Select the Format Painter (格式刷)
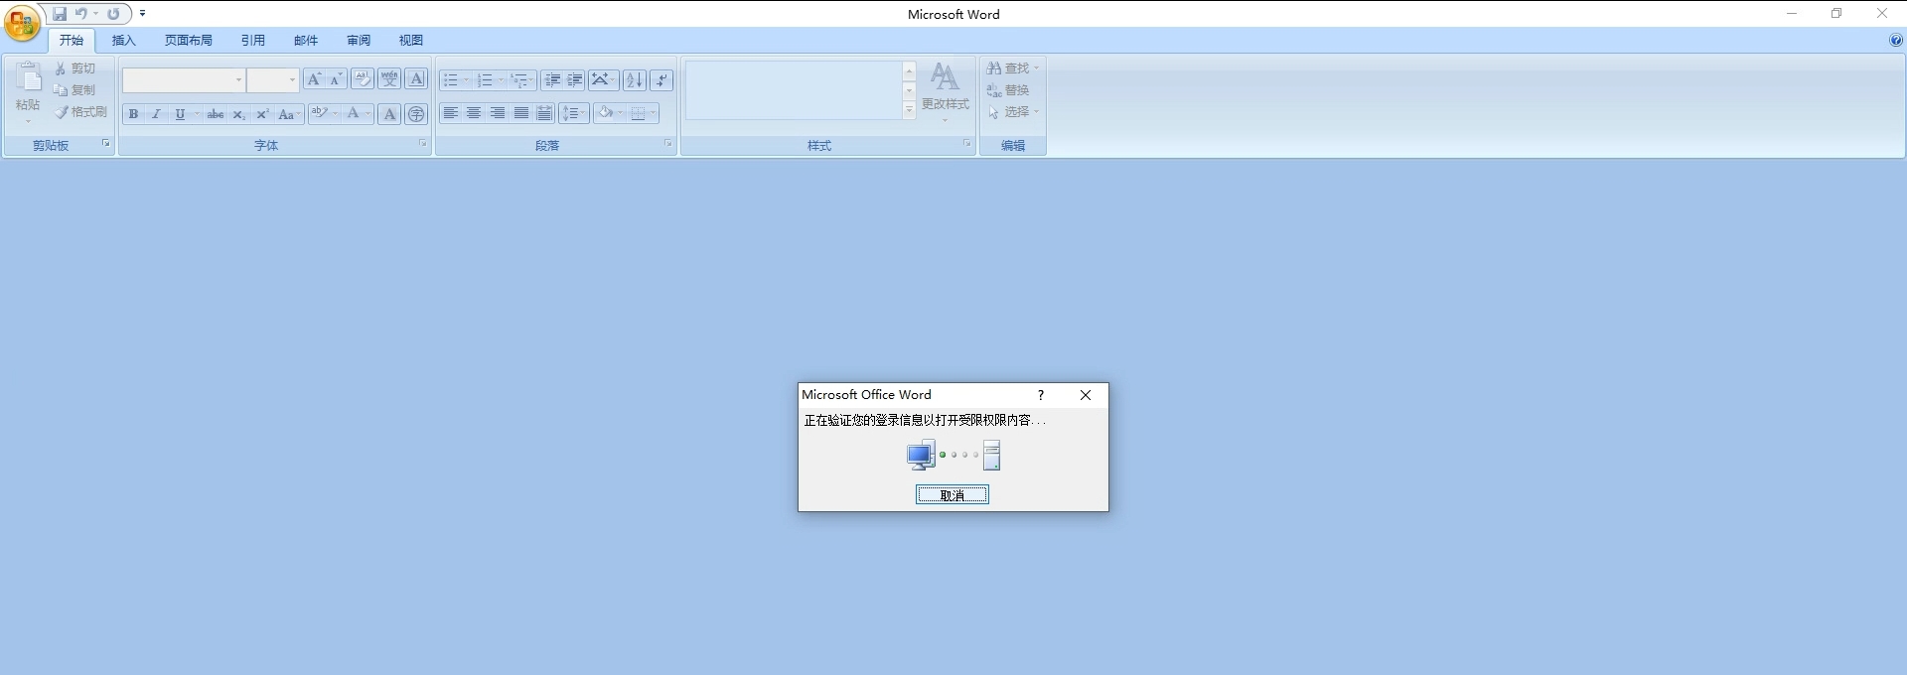This screenshot has height=675, width=1907. (81, 112)
